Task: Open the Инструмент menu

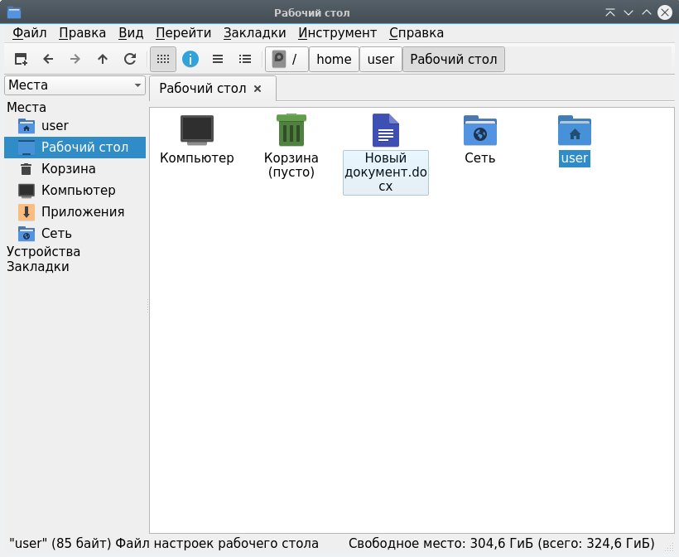Action: pos(337,33)
